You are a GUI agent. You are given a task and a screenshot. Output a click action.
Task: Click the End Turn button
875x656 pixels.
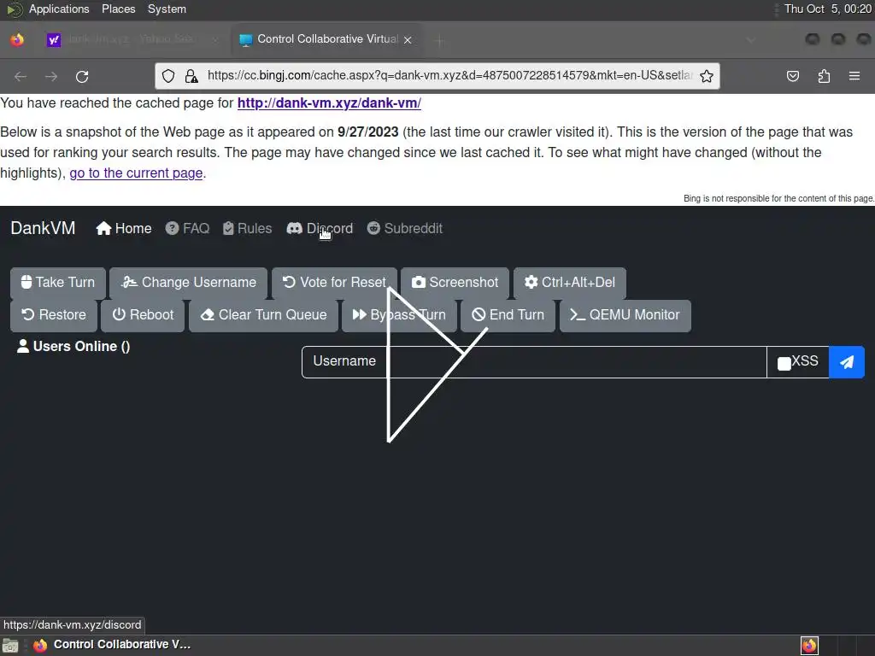click(508, 314)
